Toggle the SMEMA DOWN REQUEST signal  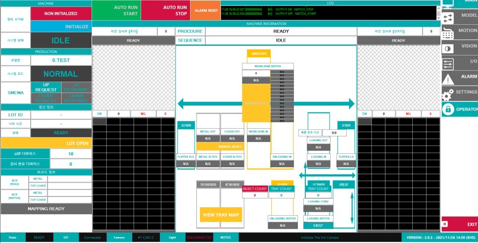coord(46,98)
